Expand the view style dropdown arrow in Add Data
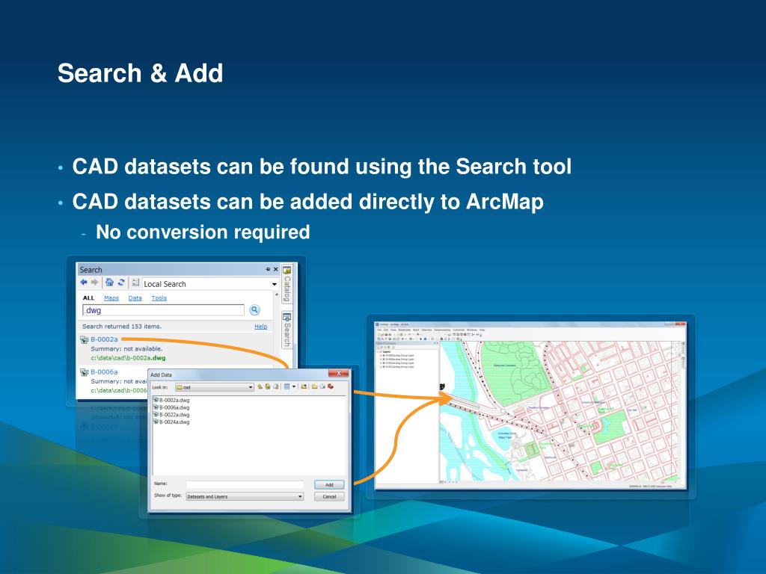Viewport: 766px width, 574px height. click(x=294, y=386)
